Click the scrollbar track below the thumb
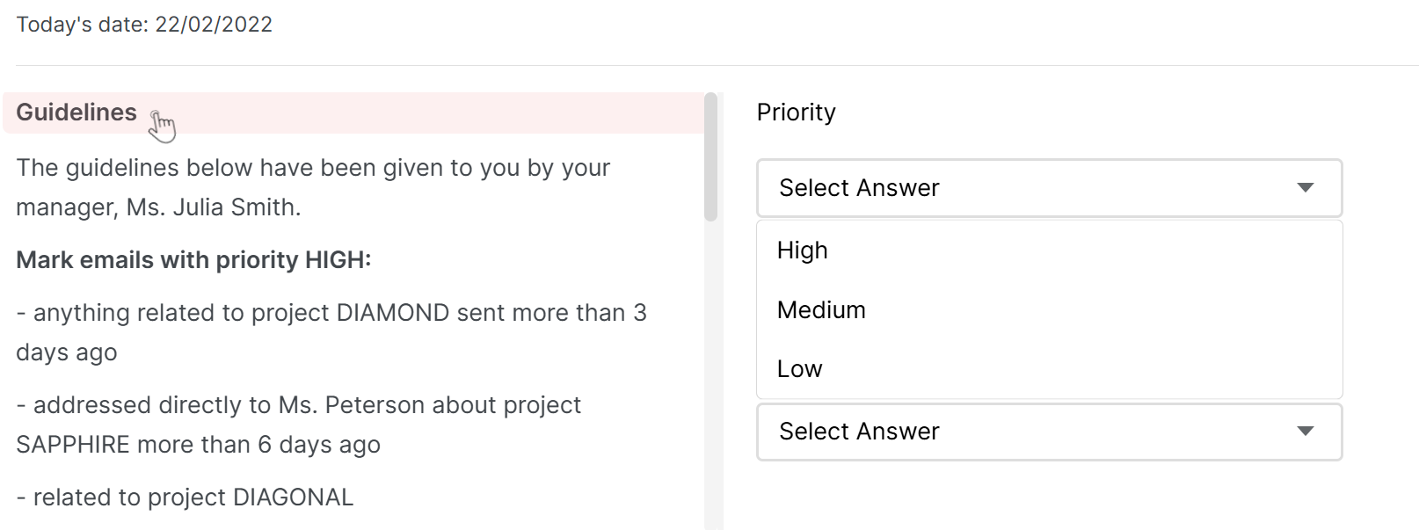This screenshot has height=530, width=1419. (711, 375)
